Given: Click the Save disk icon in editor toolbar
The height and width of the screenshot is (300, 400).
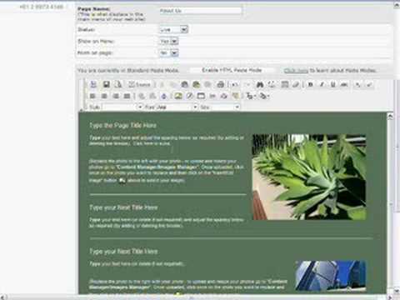Looking at the screenshot, I should [106, 84].
